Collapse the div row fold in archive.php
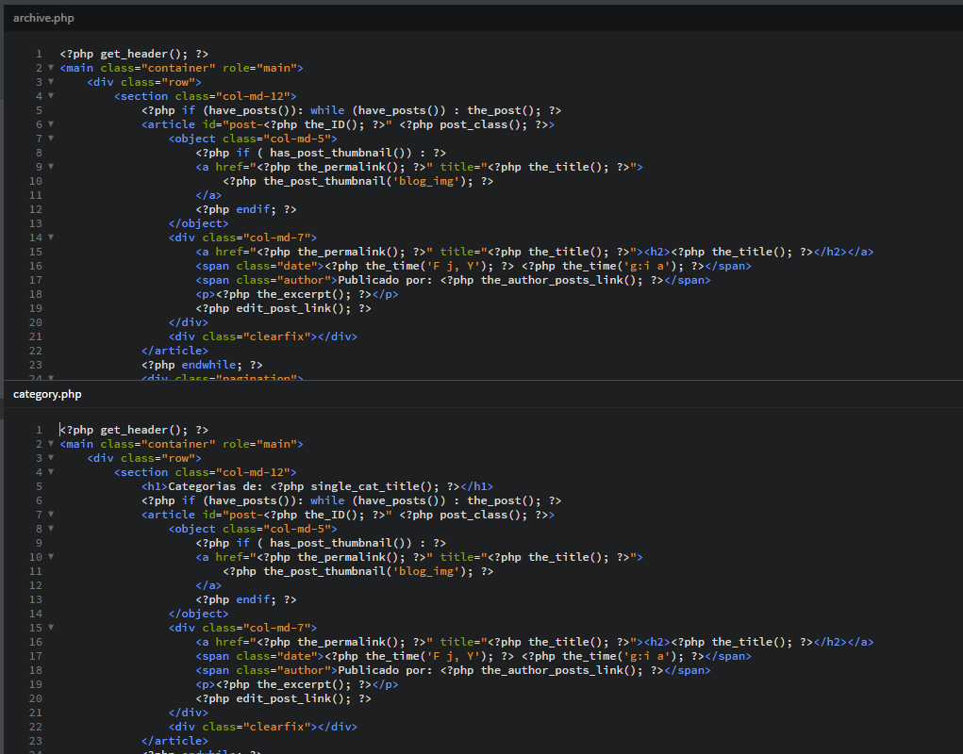963x754 pixels. pos(51,82)
